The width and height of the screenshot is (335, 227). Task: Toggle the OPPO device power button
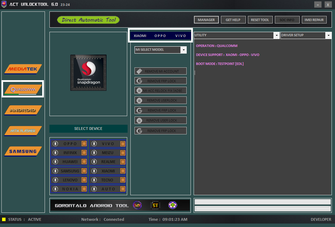coord(55,144)
